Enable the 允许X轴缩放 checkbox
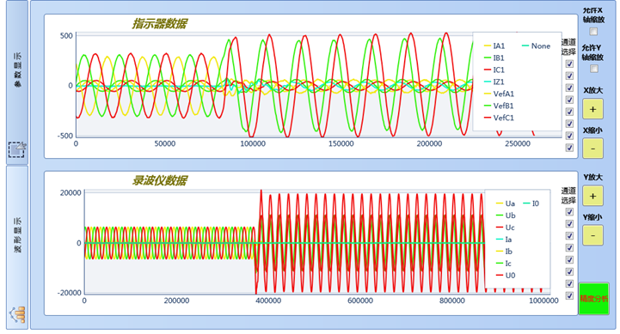620x334 pixels. pyautogui.click(x=593, y=31)
